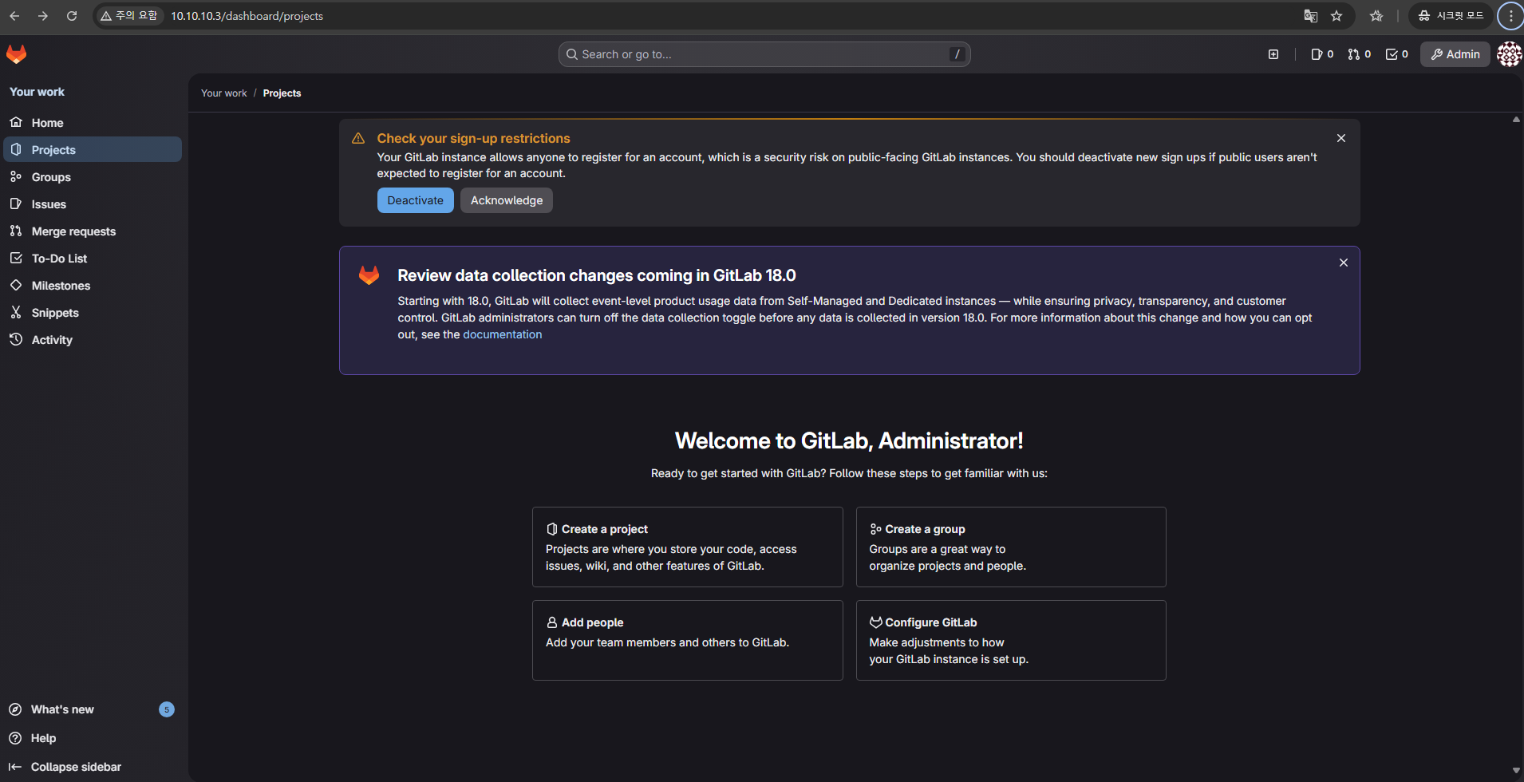Click the browser translate page icon

point(1310,16)
